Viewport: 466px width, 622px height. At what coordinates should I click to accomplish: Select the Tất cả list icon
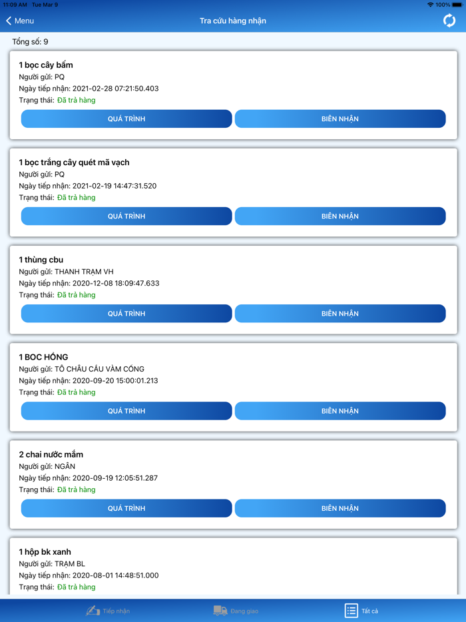351,611
